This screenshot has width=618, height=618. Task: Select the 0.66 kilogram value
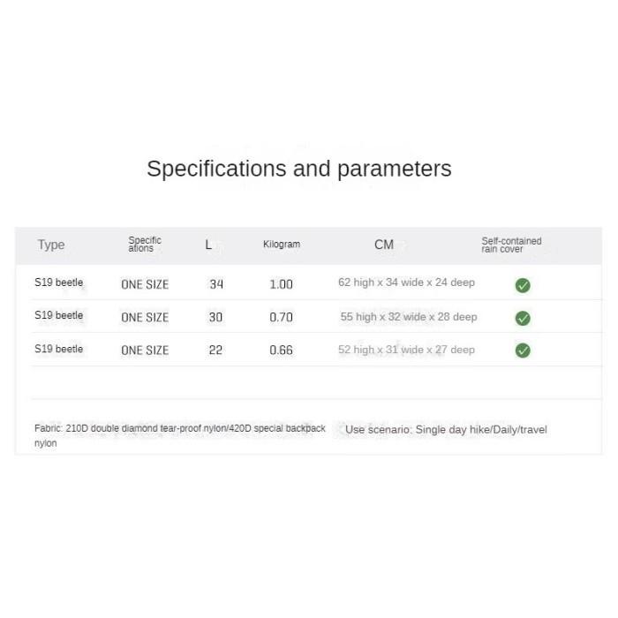tap(281, 350)
